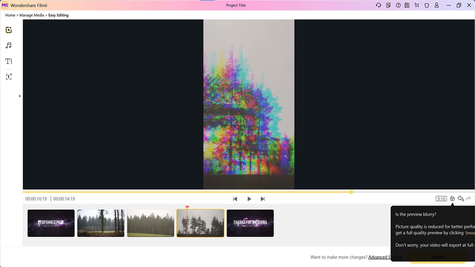Navigate to Manage Media breadcrumb

(32, 15)
